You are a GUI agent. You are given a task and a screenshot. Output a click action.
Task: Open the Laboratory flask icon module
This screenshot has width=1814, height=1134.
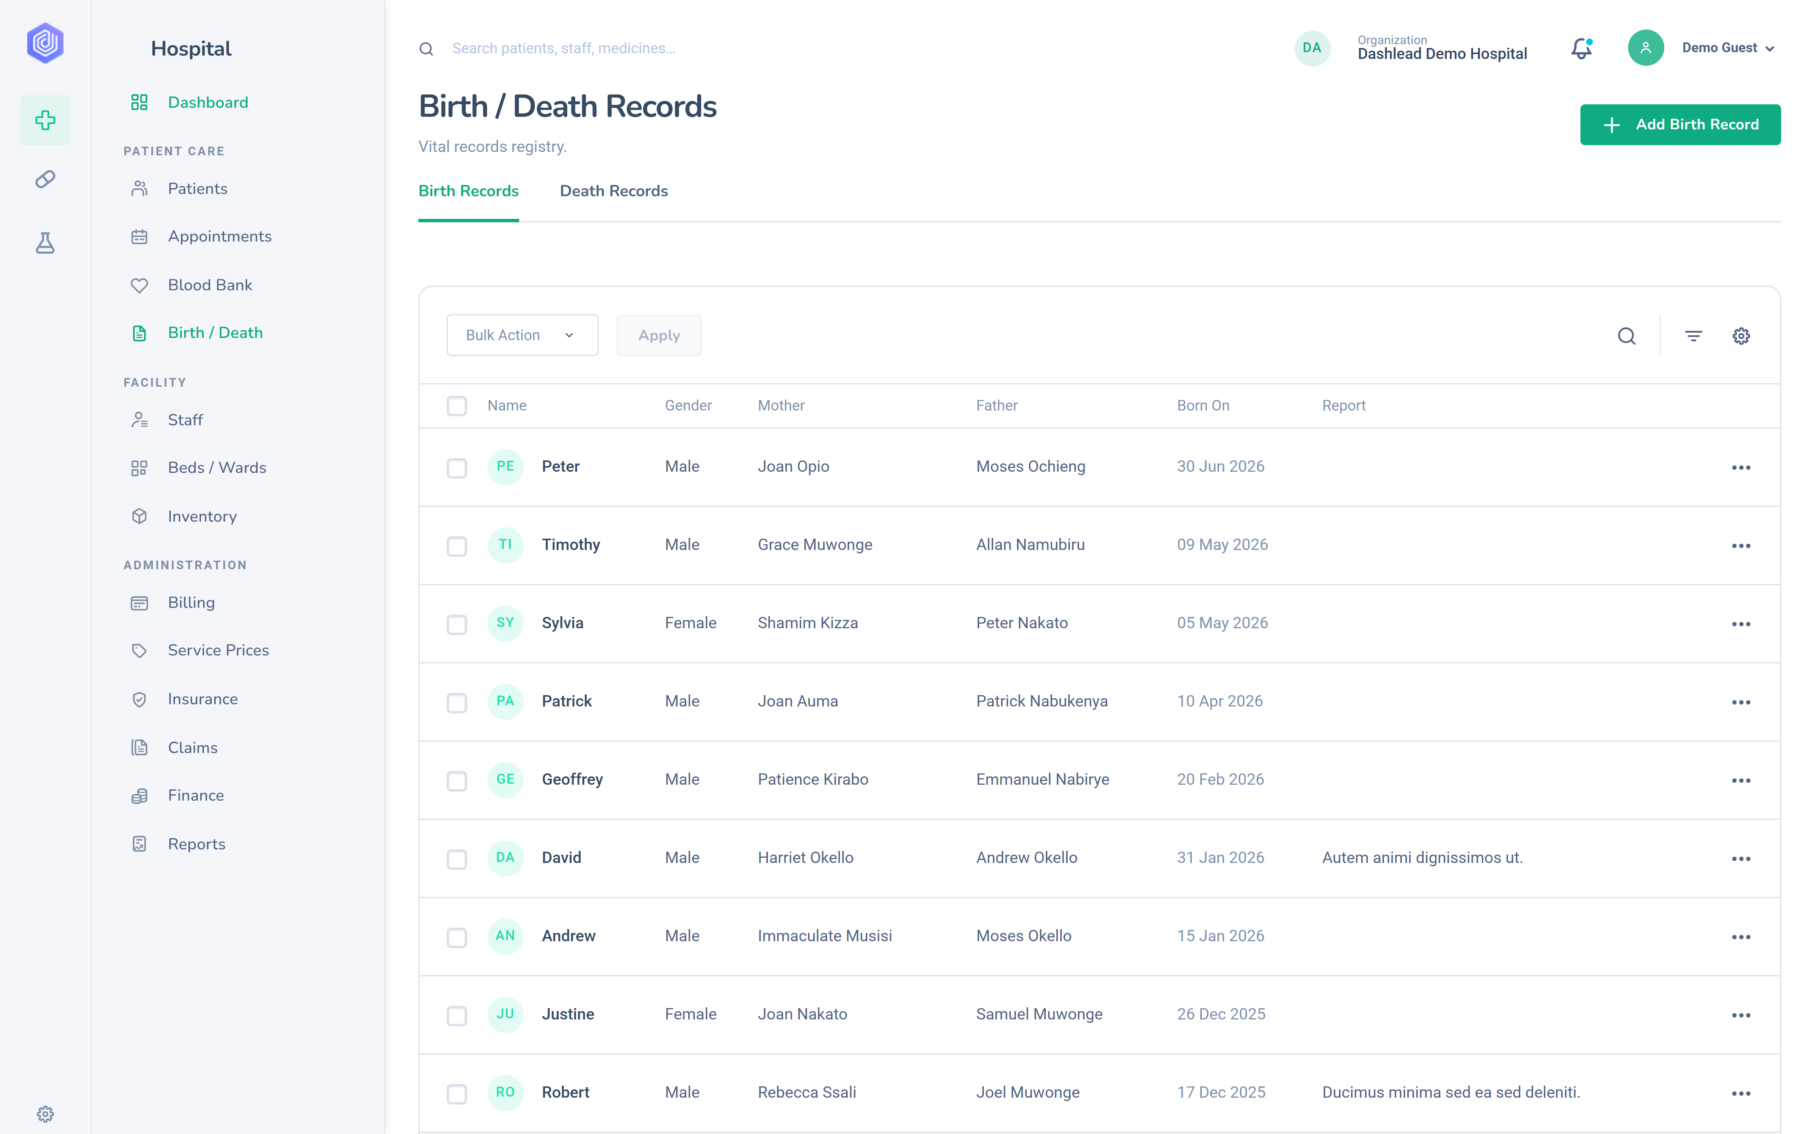(x=45, y=243)
